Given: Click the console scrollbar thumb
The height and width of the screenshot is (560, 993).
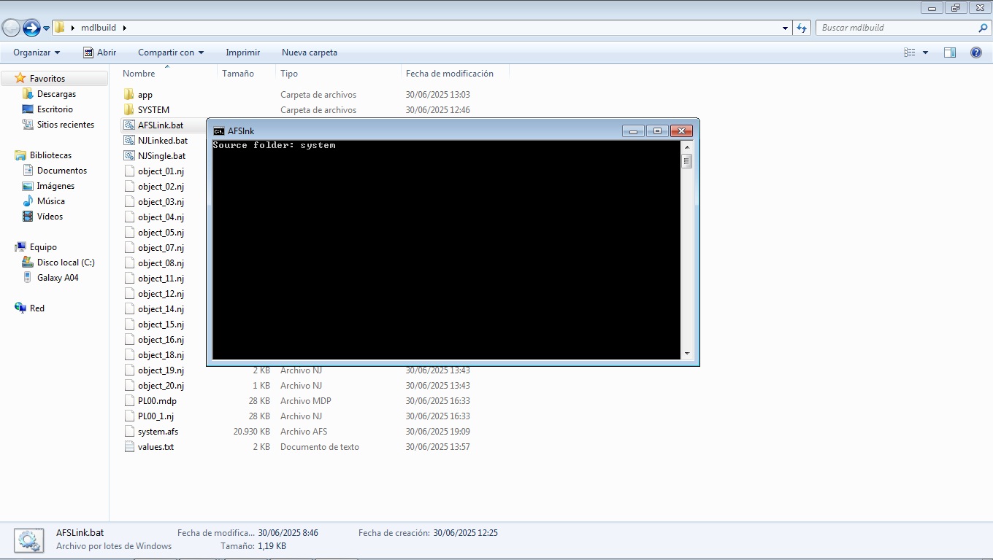Looking at the screenshot, I should 687,161.
